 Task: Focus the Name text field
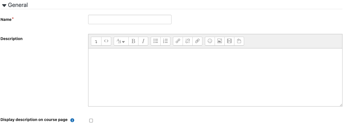[130, 19]
